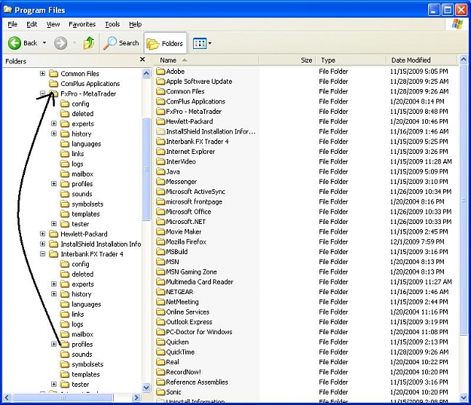Close the Folders pane
This screenshot has height=405, width=471.
[x=142, y=60]
